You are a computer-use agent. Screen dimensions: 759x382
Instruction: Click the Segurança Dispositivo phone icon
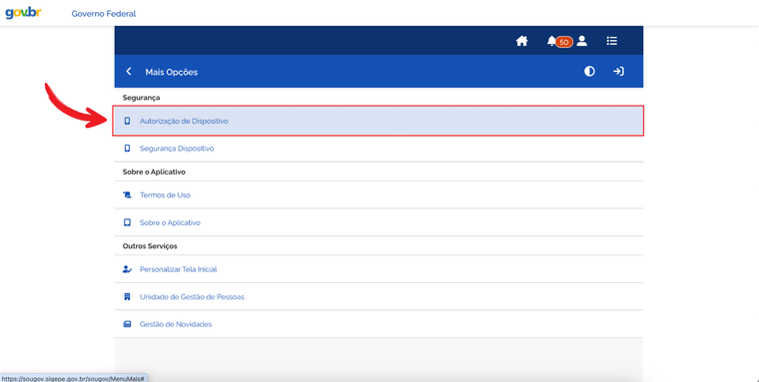tap(127, 149)
